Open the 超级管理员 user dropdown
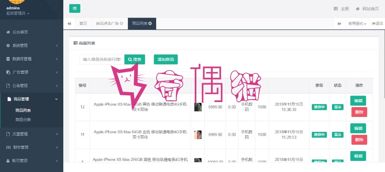The image size is (385, 172). [x=18, y=13]
